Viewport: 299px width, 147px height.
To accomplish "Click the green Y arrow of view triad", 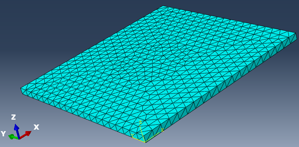I will pyautogui.click(x=13, y=137).
